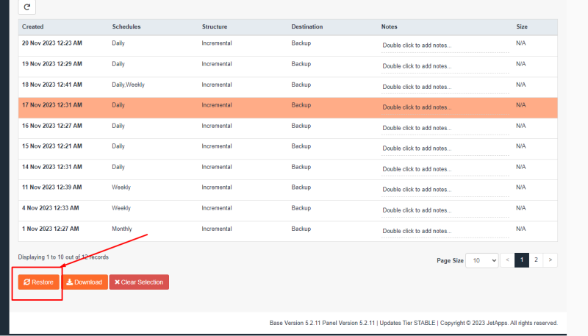Click notes field for 16 Nov backup
588x336 pixels.
pyautogui.click(x=445, y=128)
